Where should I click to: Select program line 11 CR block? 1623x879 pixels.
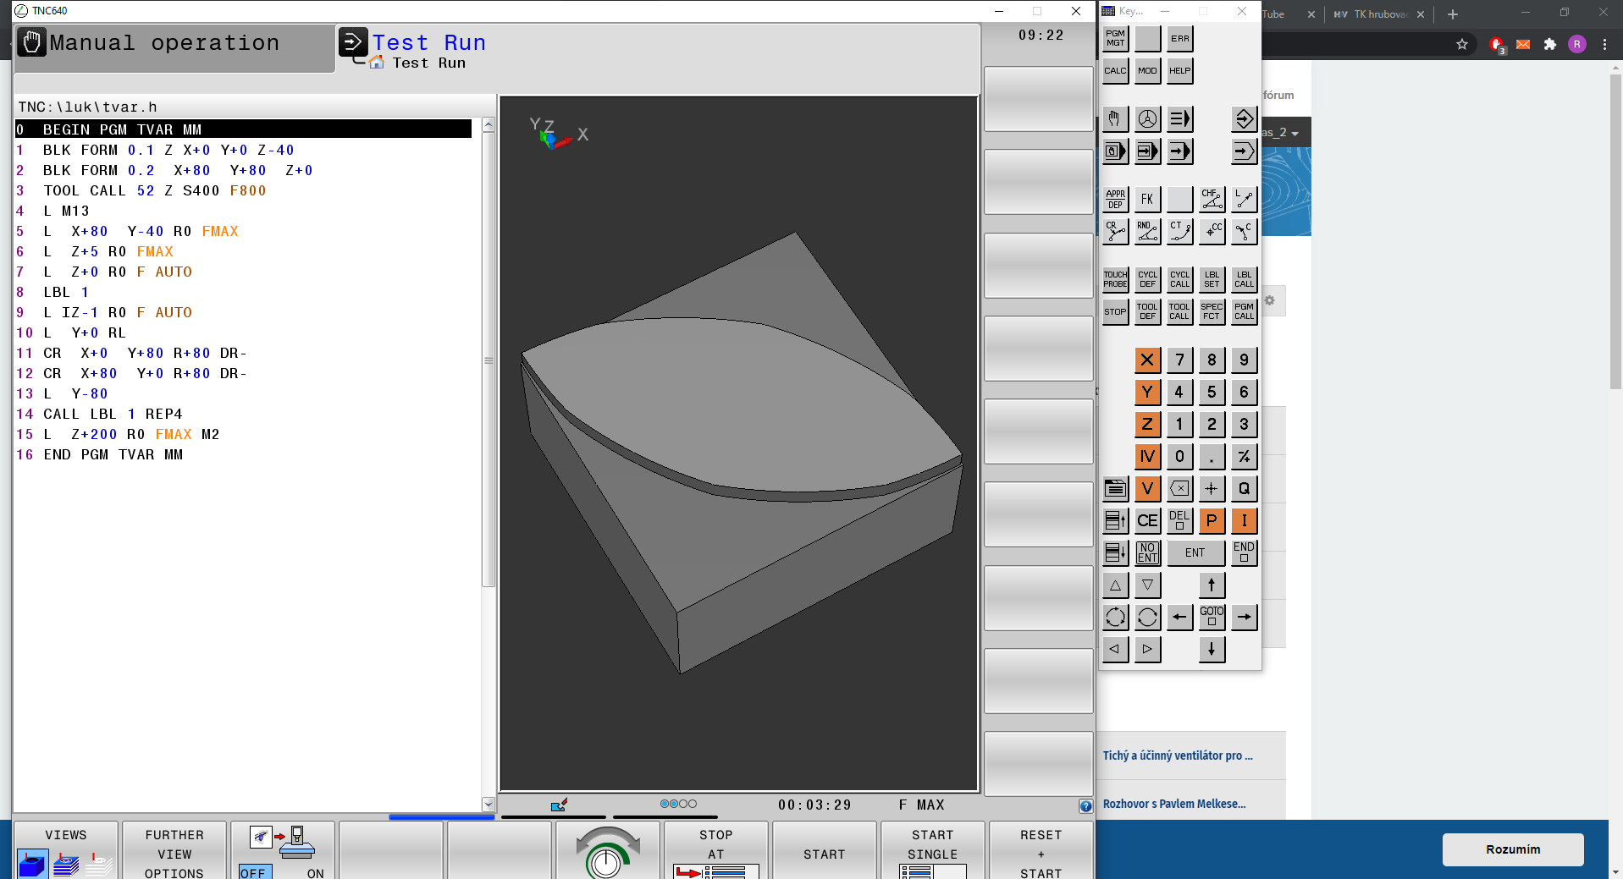(x=144, y=354)
